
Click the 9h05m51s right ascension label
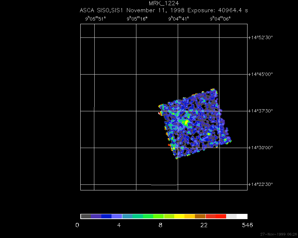pyautogui.click(x=95, y=19)
